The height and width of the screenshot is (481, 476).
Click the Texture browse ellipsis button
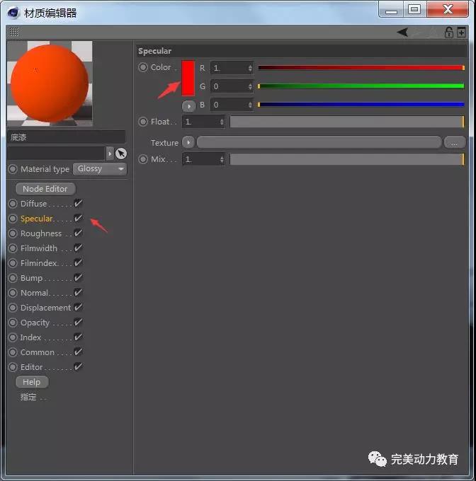(x=454, y=142)
